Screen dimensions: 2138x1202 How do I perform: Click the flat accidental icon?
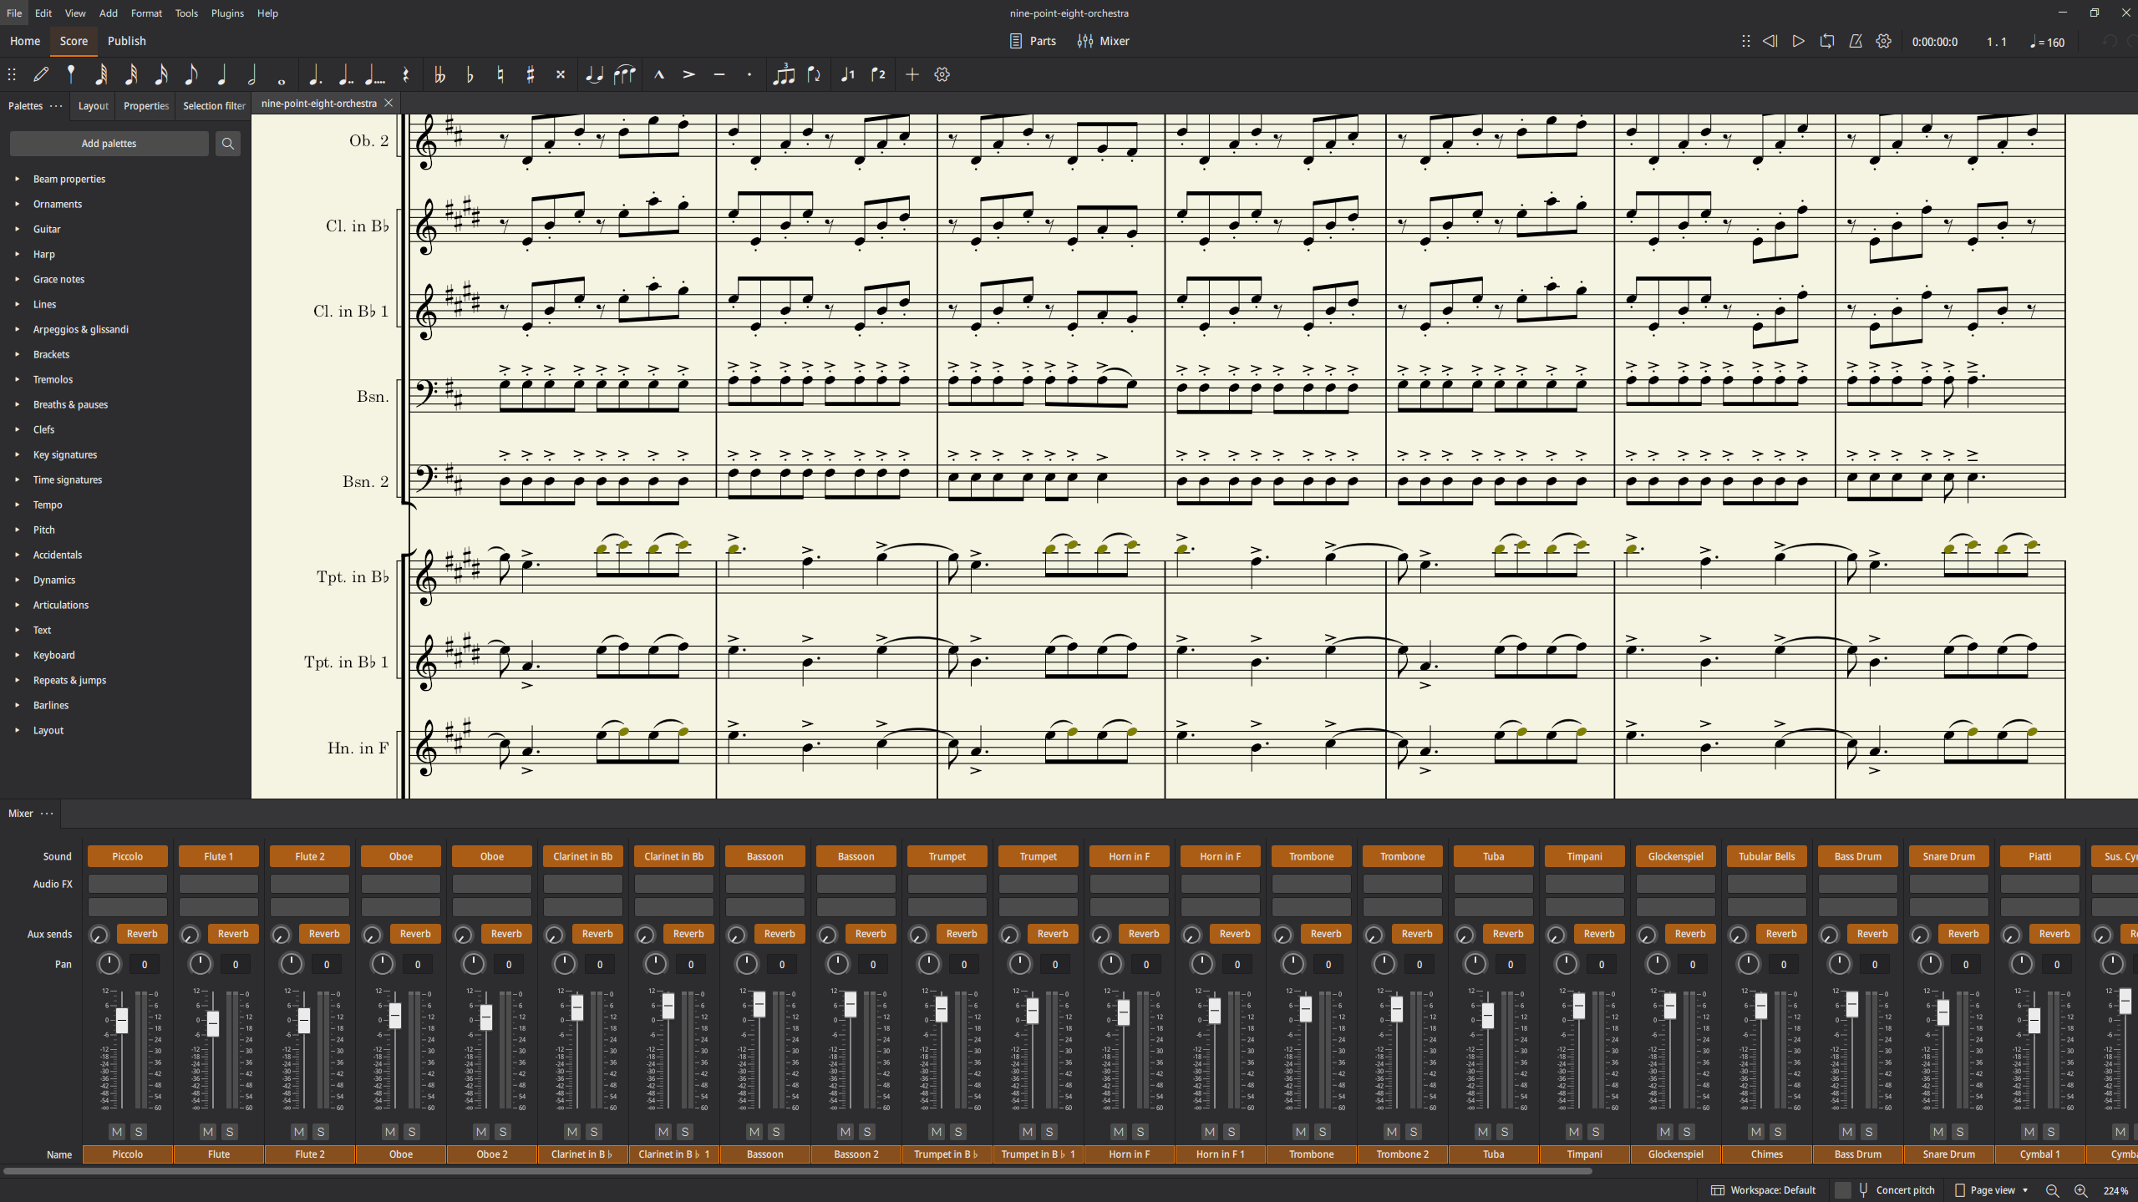coord(470,75)
